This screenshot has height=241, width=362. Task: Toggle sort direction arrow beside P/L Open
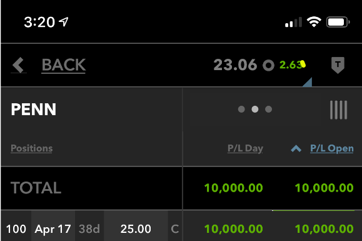pyautogui.click(x=296, y=148)
